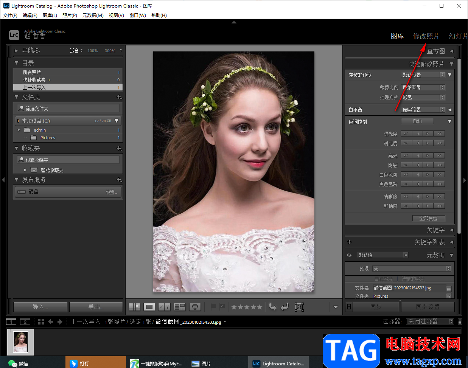Open People face view icon
This screenshot has height=368, width=468.
[195, 307]
